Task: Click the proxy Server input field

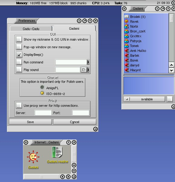Action: (43, 113)
